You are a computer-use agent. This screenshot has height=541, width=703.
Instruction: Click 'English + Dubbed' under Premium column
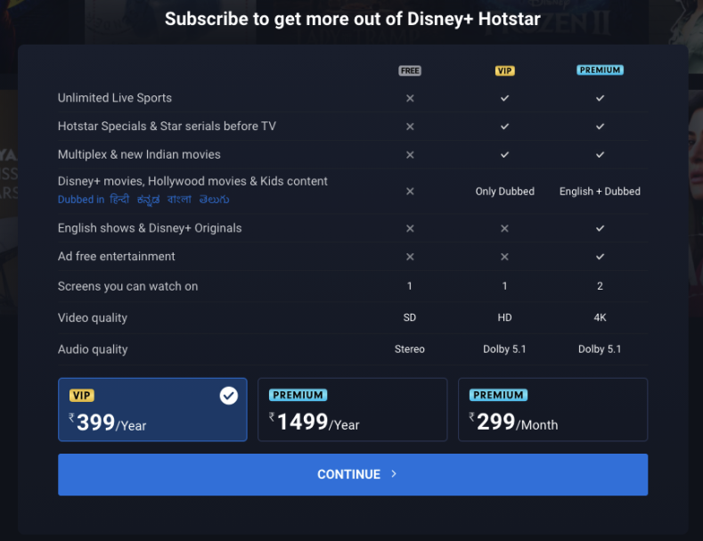(600, 191)
